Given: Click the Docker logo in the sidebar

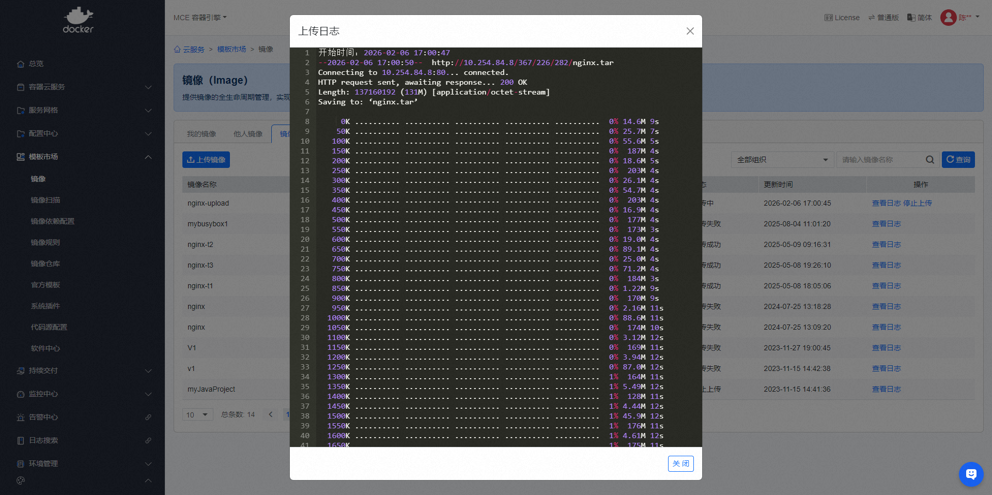Looking at the screenshot, I should coord(78,21).
